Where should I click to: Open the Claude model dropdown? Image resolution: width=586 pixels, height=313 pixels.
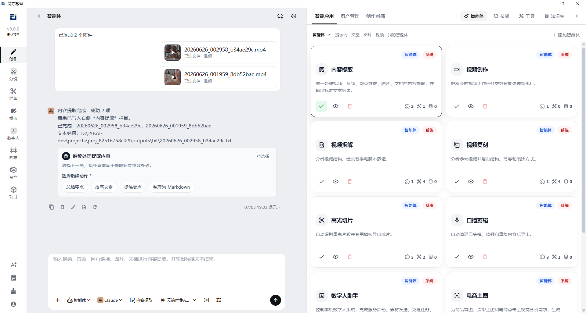pos(110,300)
